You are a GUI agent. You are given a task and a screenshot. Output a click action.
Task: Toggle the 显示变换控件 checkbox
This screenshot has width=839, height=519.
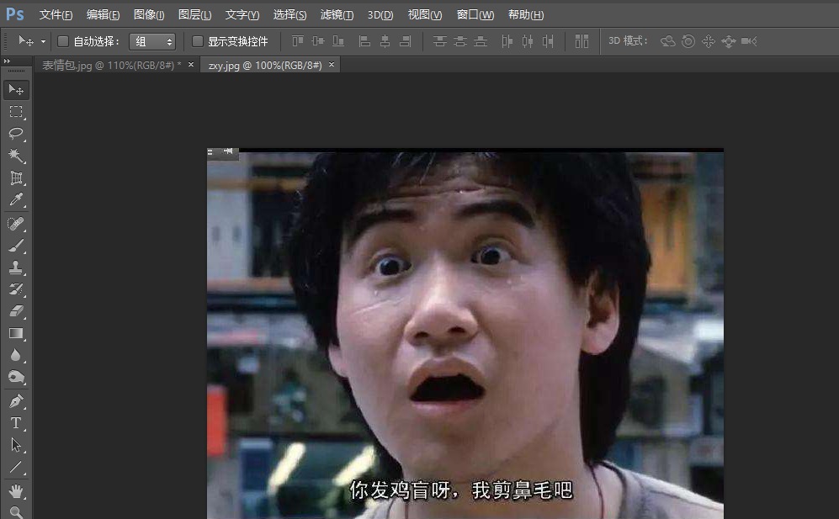198,40
